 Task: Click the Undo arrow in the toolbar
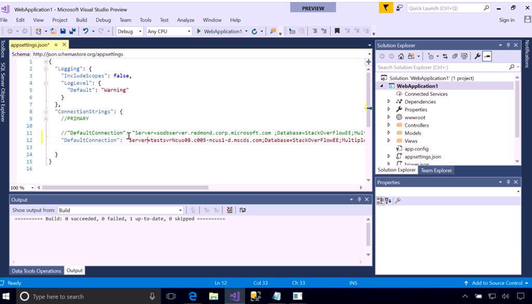(86, 31)
